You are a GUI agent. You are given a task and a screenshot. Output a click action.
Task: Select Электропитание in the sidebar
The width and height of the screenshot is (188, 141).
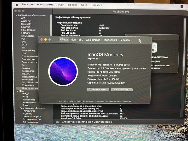pyautogui.click(x=27, y=88)
